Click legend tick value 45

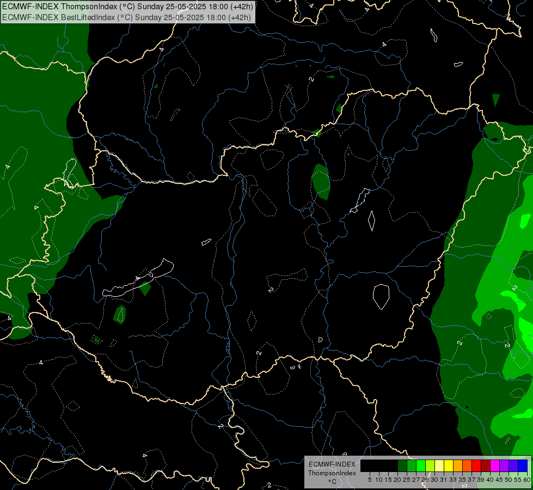coord(499,480)
